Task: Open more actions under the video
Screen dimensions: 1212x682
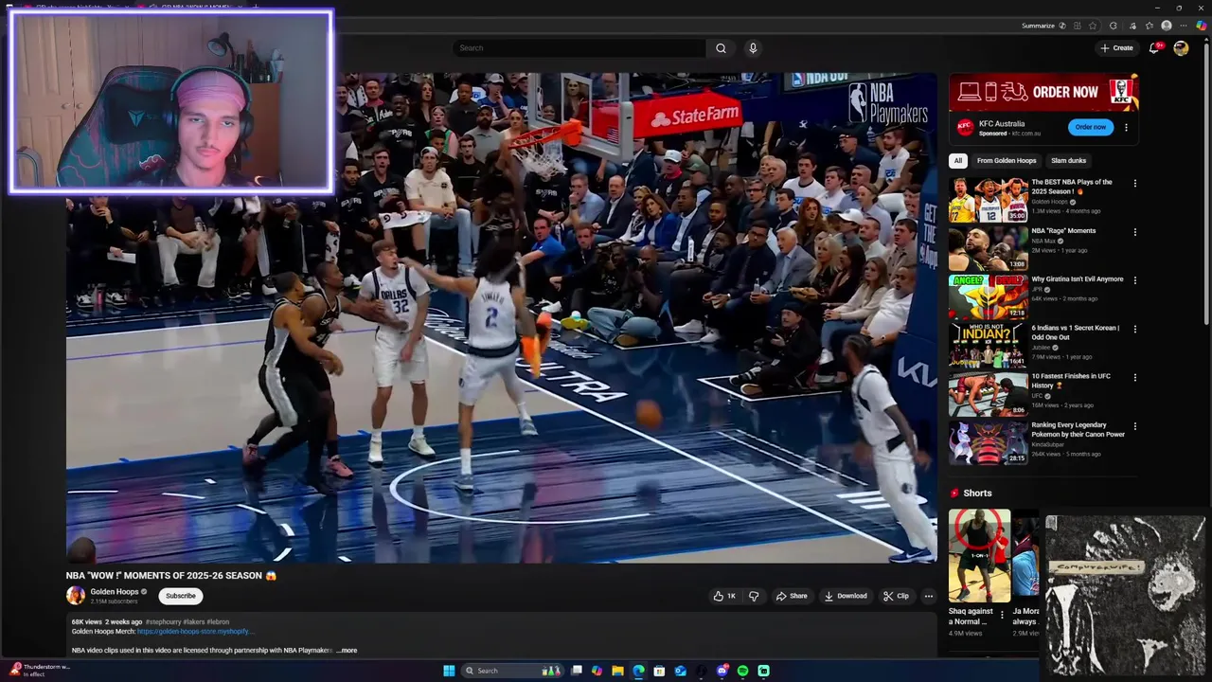Action: [928, 596]
